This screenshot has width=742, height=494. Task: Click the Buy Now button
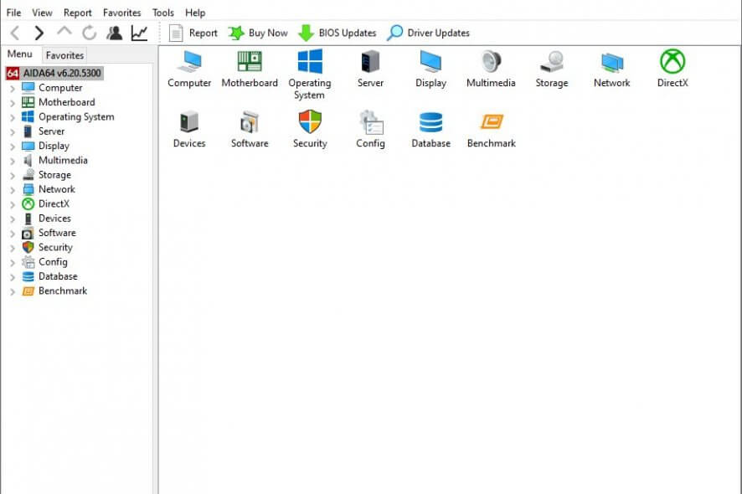(x=258, y=33)
